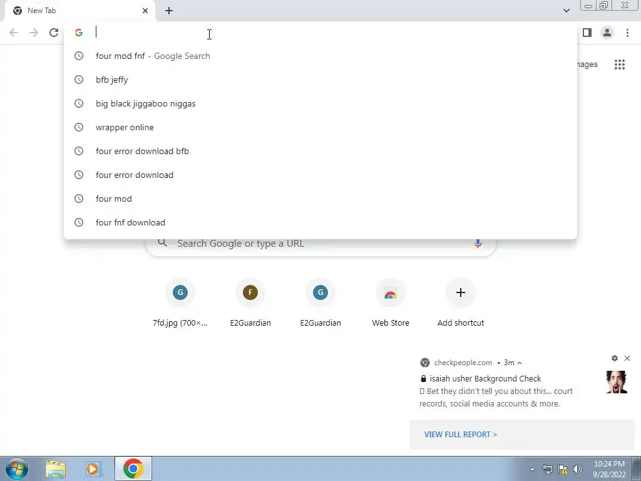
Task: Launch Windows Media Player from taskbar
Action: (x=94, y=469)
